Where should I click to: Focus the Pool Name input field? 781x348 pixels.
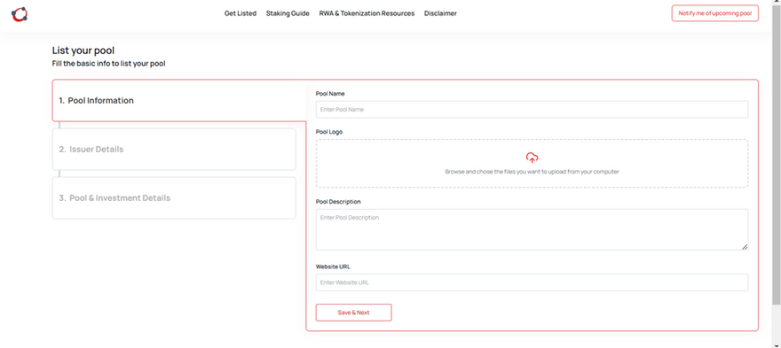point(532,110)
